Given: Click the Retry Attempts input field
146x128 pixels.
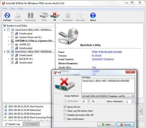Looking at the screenshot, I should 129,102.
